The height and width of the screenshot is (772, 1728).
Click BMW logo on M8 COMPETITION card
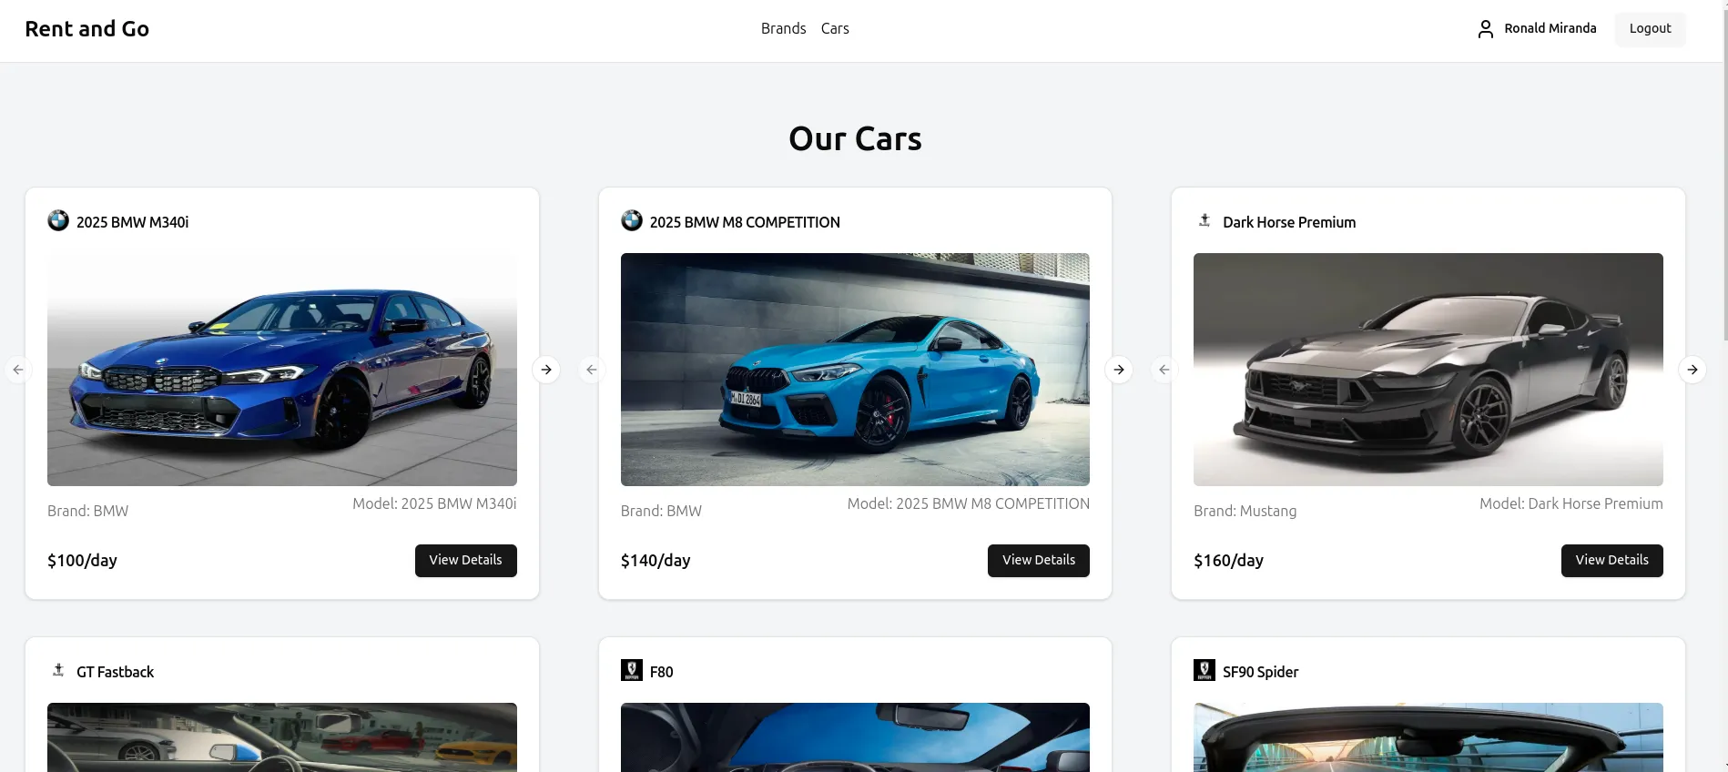point(632,220)
